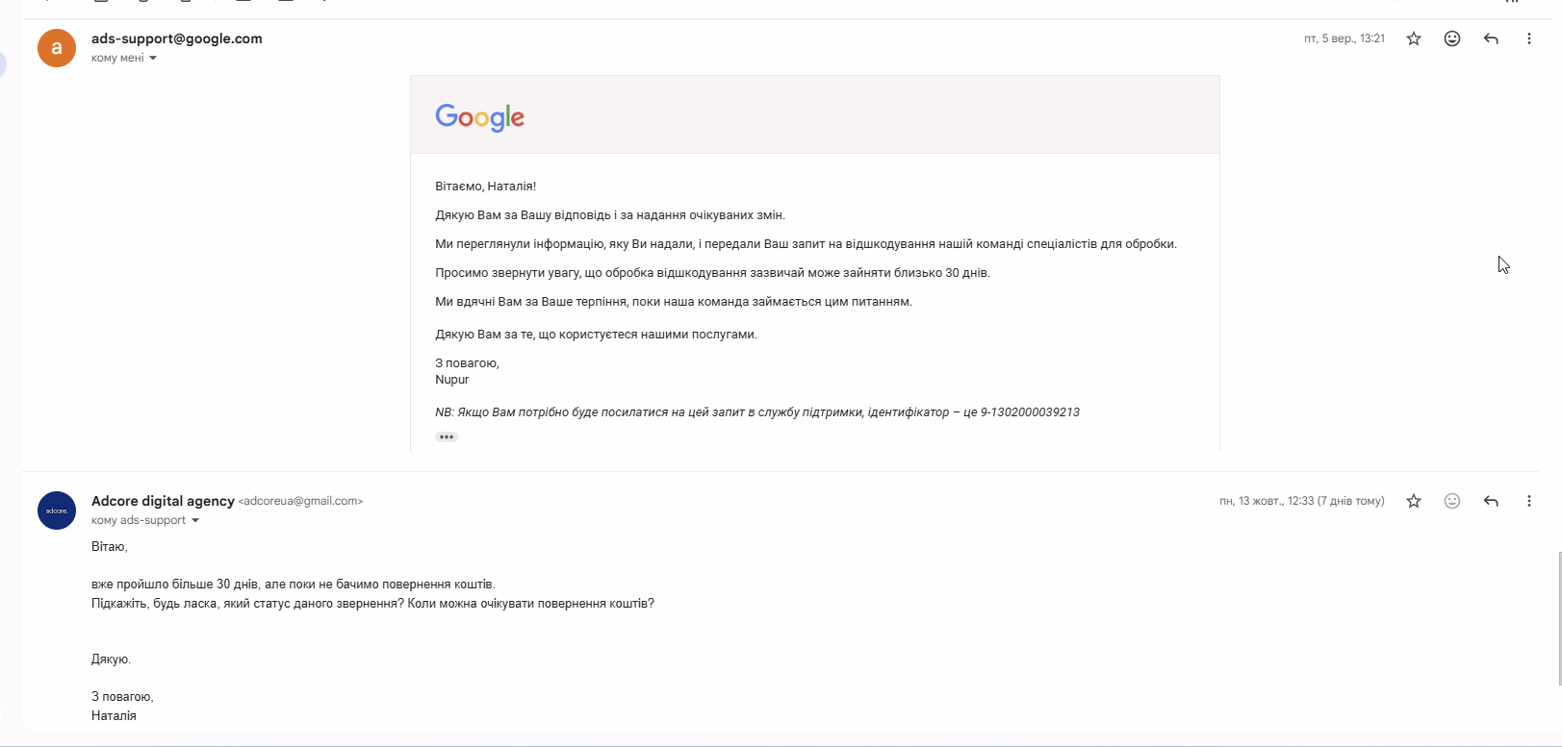Expand recipient details next to "кому мені"

point(153,59)
